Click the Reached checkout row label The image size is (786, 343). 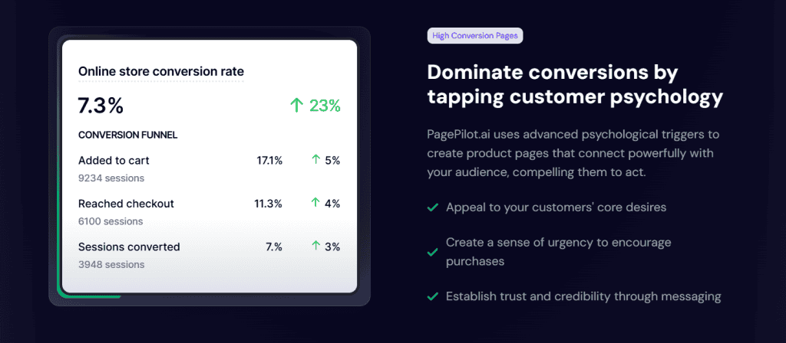(127, 204)
